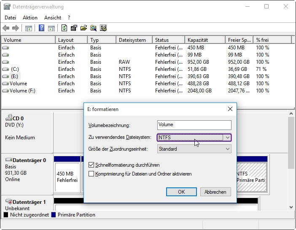Sort by the Layout column header
This screenshot has width=296, height=230.
point(72,40)
